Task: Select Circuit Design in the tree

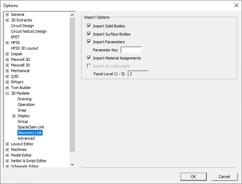Action: 22,26
